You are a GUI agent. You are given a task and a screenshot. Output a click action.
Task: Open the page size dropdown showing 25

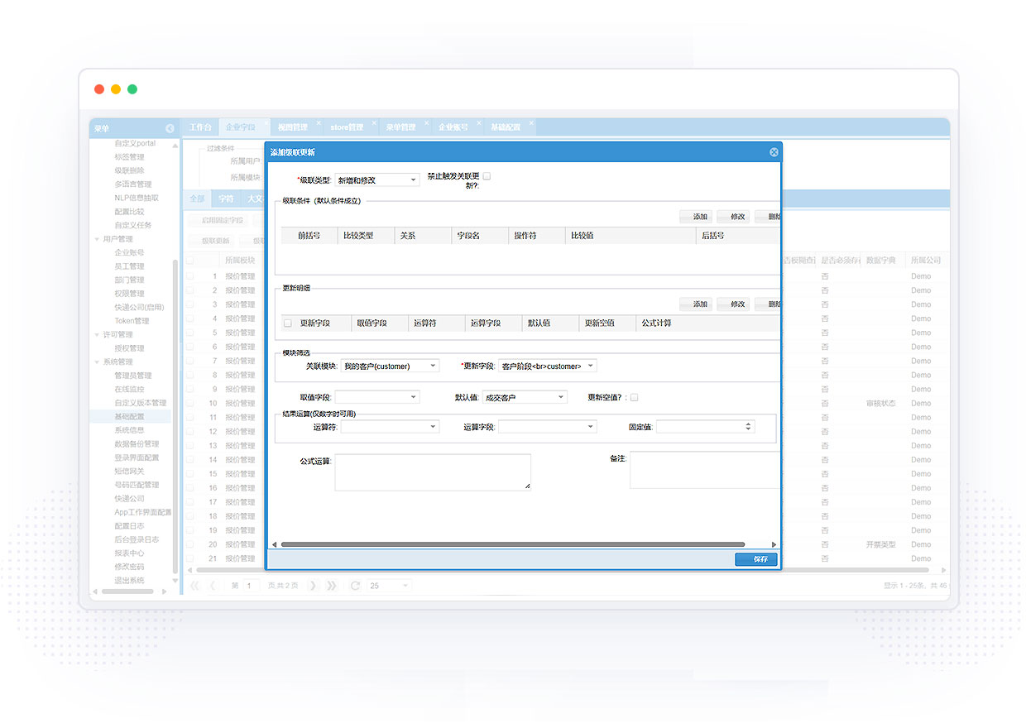(x=405, y=585)
